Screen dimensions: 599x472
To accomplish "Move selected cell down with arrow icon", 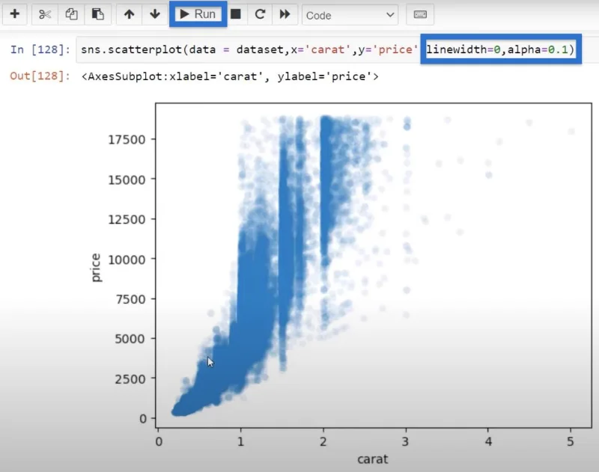I will point(155,14).
